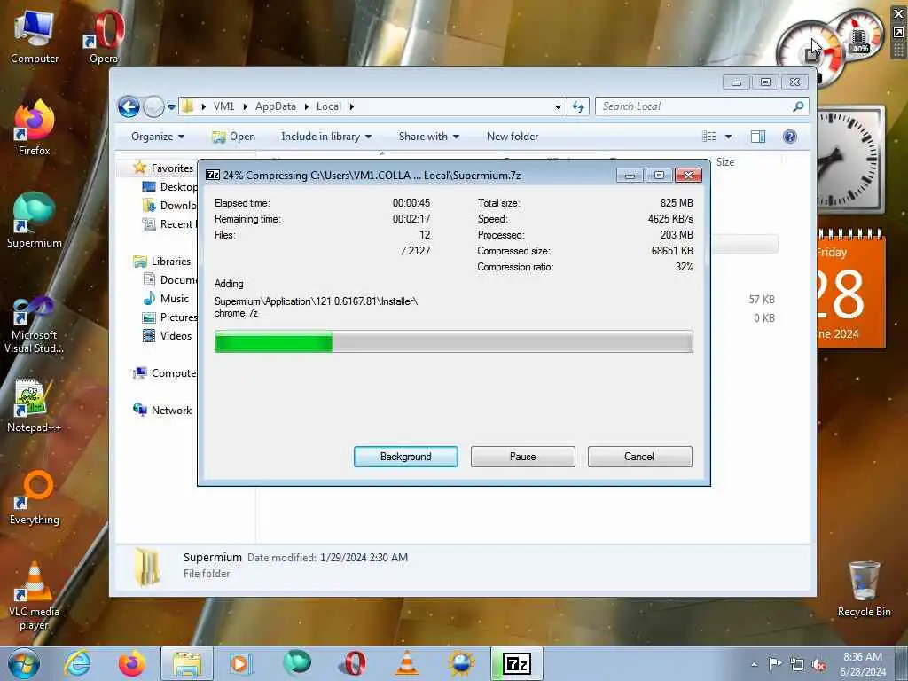Click the search magnifier icon

tap(798, 106)
